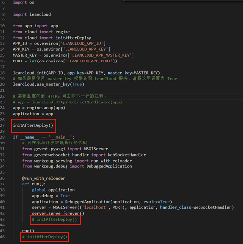The width and height of the screenshot is (243, 244).
Task: Click True inside use_master_key call
Action: point(77,84)
